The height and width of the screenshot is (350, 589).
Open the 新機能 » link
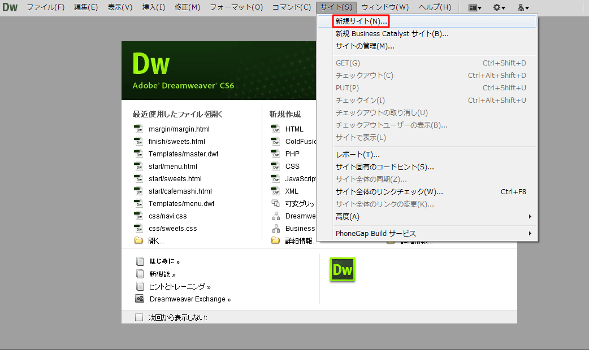point(162,274)
